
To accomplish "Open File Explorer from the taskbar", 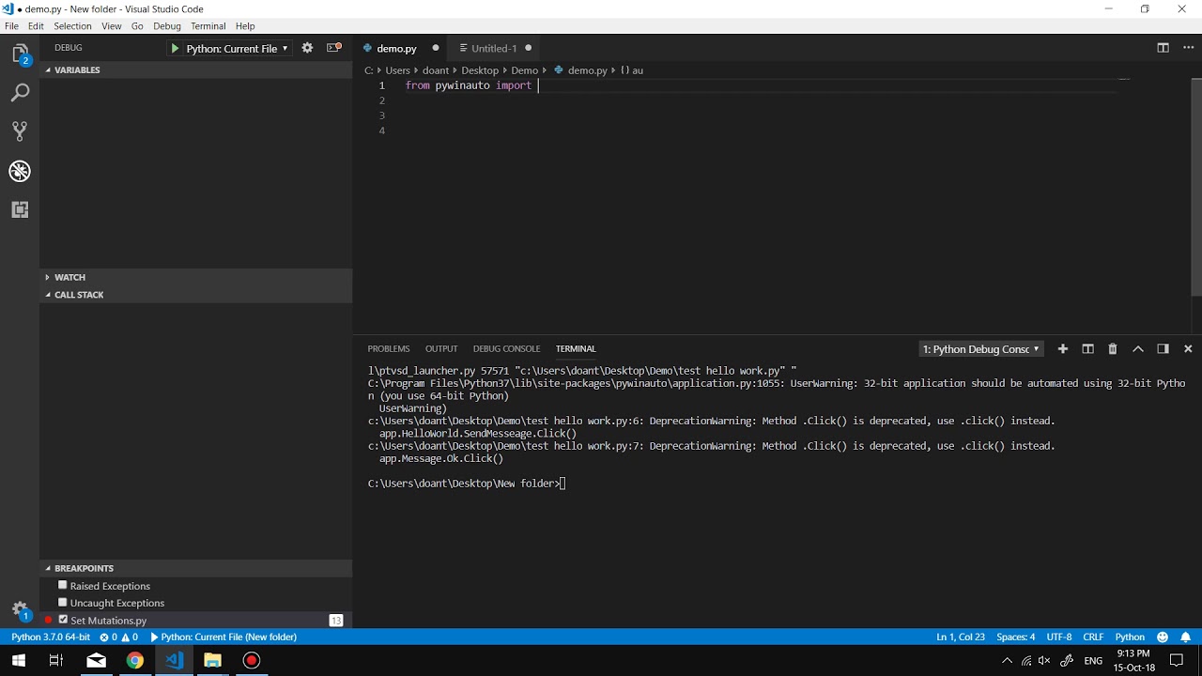I will point(212,660).
